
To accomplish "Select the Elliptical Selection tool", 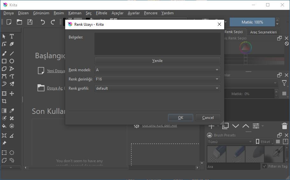I will [x=12, y=153].
